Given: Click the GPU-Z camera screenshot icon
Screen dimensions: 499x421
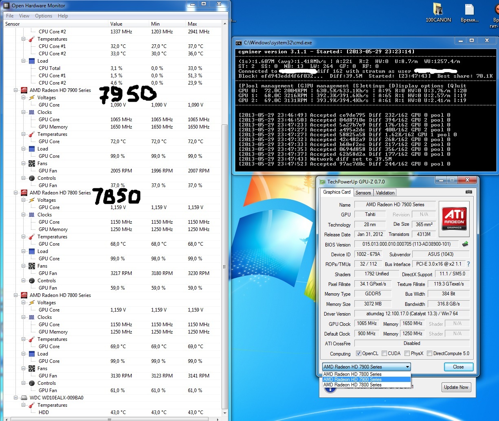Looking at the screenshot, I should coord(469,192).
